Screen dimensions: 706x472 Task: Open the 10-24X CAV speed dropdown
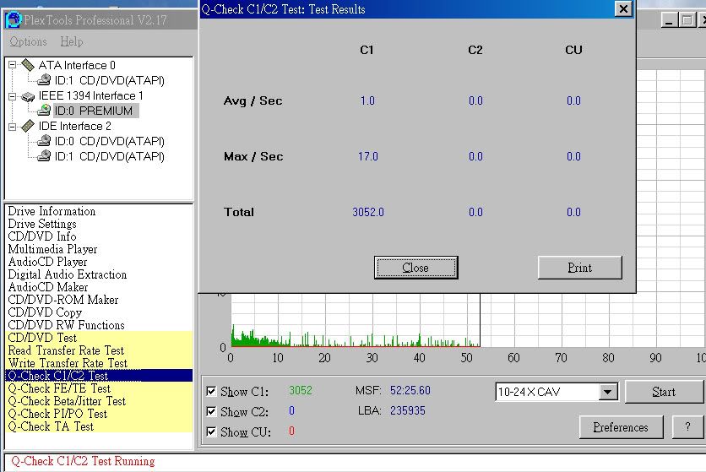click(x=607, y=392)
